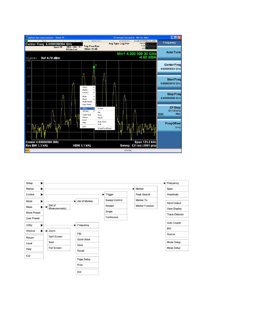This screenshot has height=334, width=258.
Task: Choose Virtual Front Panel in Utility submenu
Action: (x=105, y=128)
